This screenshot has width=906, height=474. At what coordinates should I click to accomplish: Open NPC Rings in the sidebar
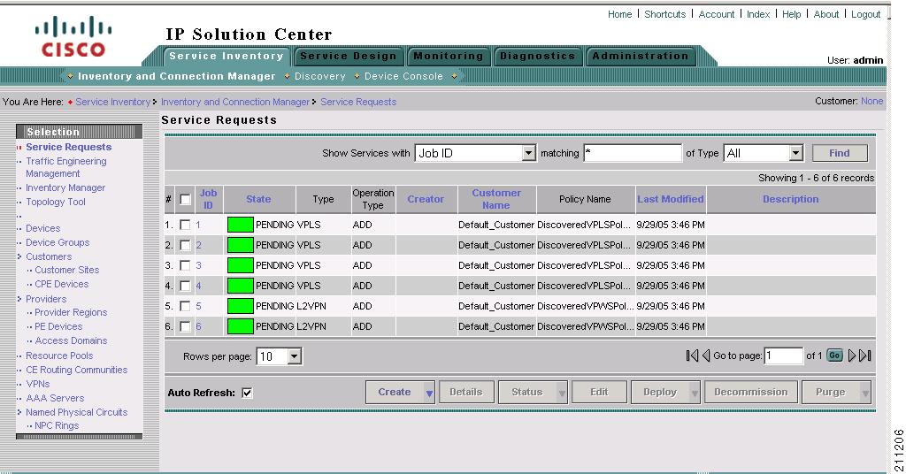tap(57, 425)
